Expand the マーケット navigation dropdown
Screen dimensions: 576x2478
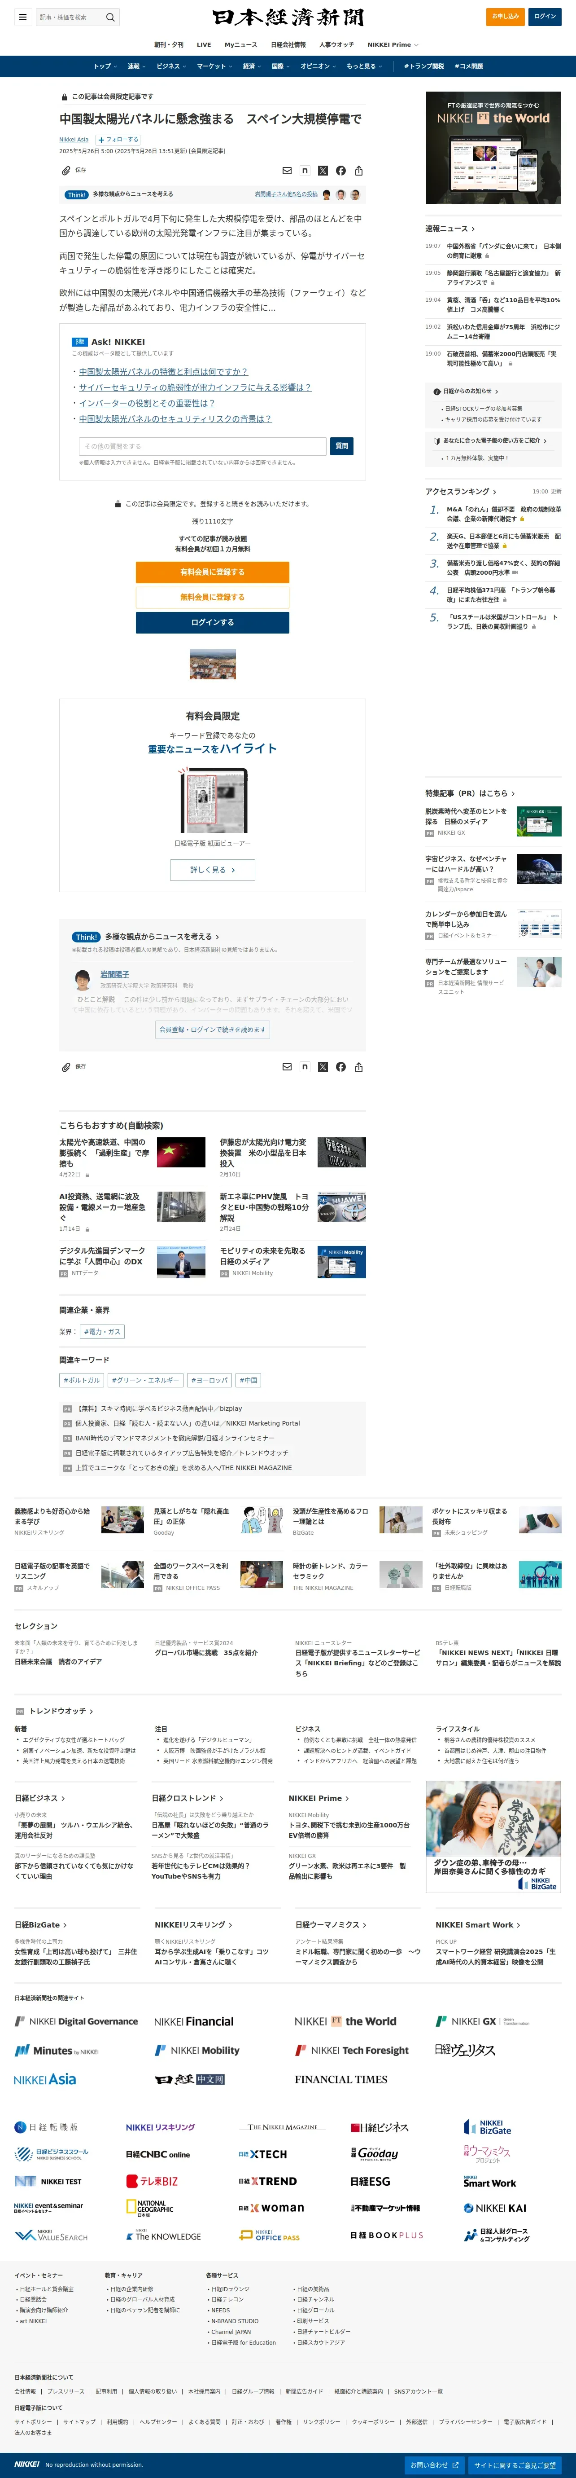coord(214,66)
